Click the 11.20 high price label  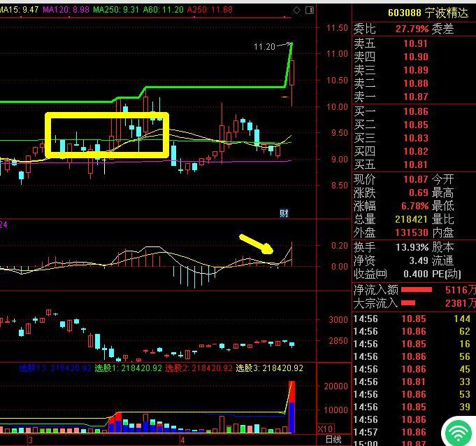264,47
